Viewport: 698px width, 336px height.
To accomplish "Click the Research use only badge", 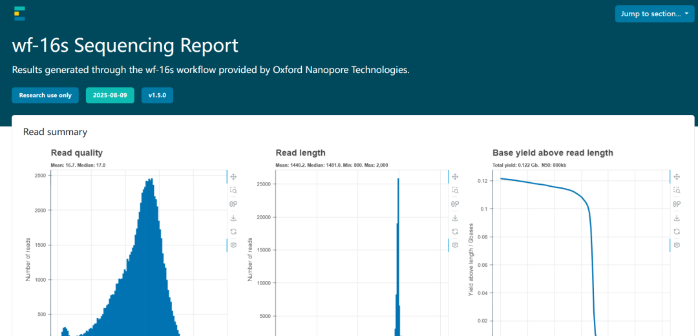I will pyautogui.click(x=45, y=95).
